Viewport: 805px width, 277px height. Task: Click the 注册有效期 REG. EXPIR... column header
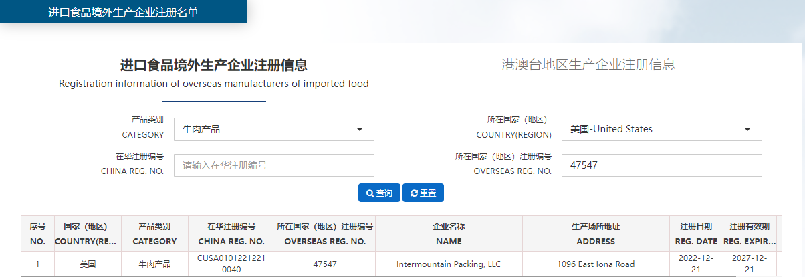(x=750, y=234)
